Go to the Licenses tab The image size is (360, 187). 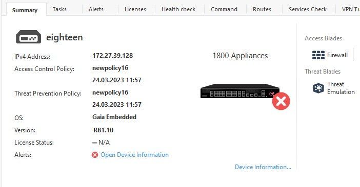135,9
